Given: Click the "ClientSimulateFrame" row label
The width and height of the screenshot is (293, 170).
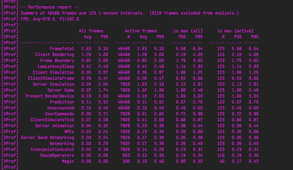Looking at the screenshot, I should click(51, 78).
